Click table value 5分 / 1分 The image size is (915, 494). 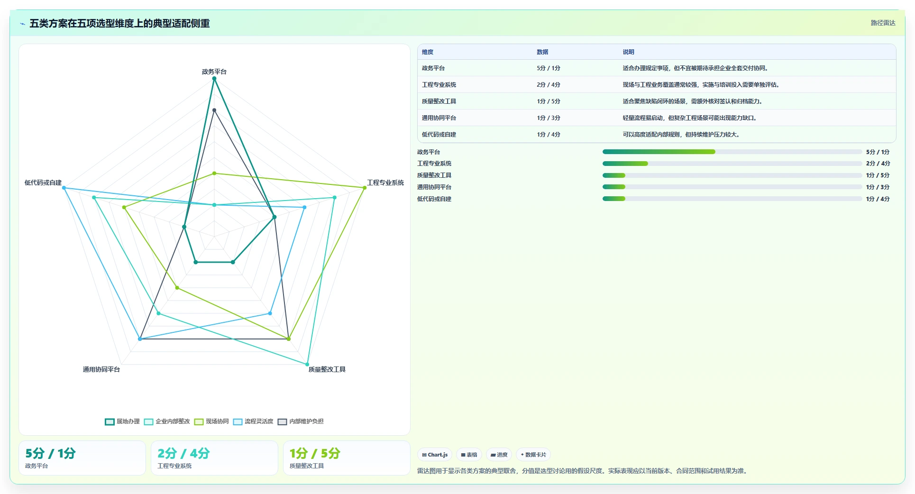pos(549,68)
